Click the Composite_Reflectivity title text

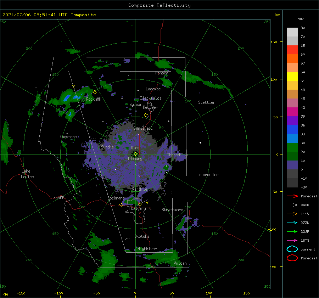coord(159,5)
